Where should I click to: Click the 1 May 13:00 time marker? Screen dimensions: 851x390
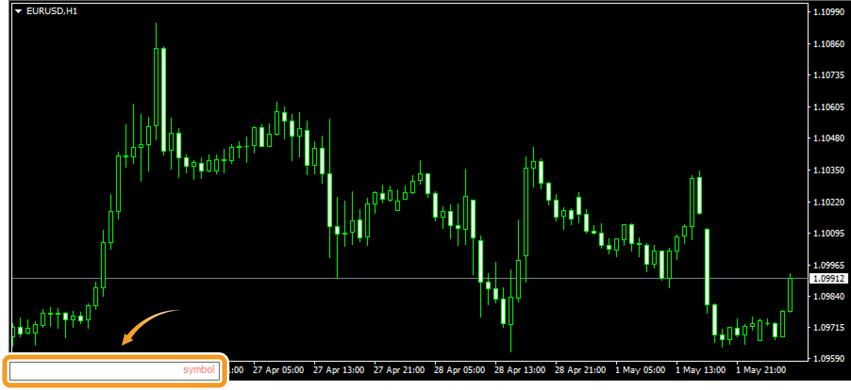[x=701, y=370]
